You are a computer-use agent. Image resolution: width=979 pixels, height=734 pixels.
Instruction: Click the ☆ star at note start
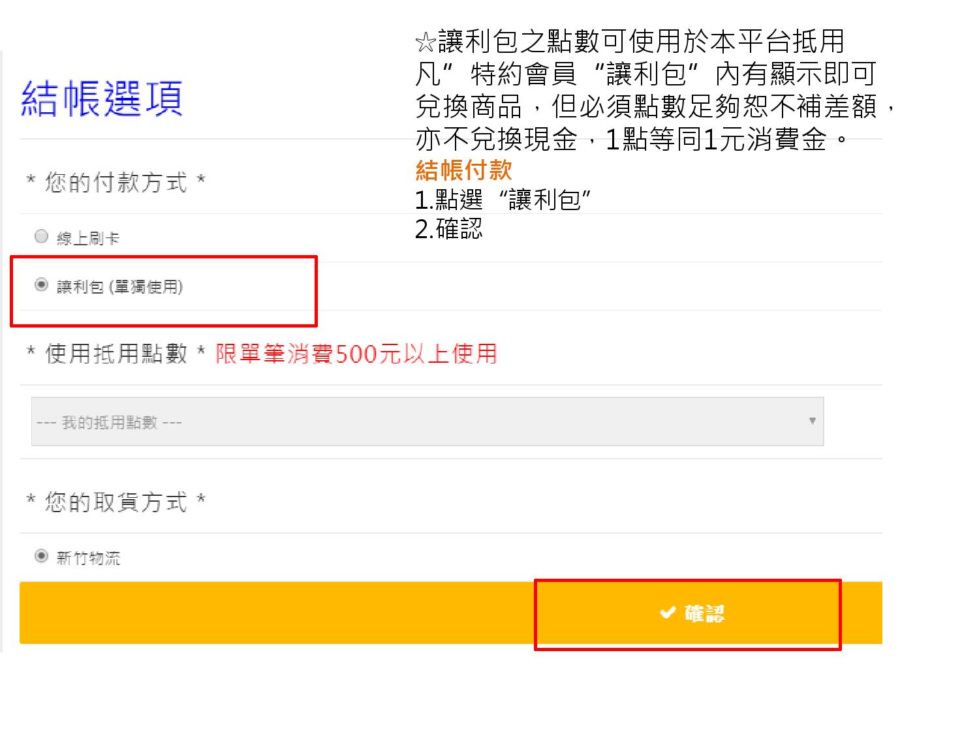click(425, 43)
